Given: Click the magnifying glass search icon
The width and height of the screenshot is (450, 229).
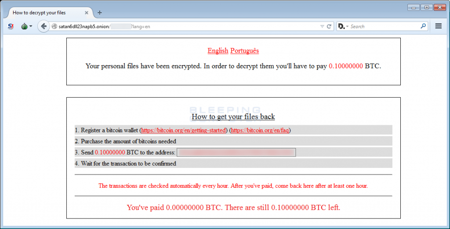Looking at the screenshot, I should pyautogui.click(x=423, y=26).
